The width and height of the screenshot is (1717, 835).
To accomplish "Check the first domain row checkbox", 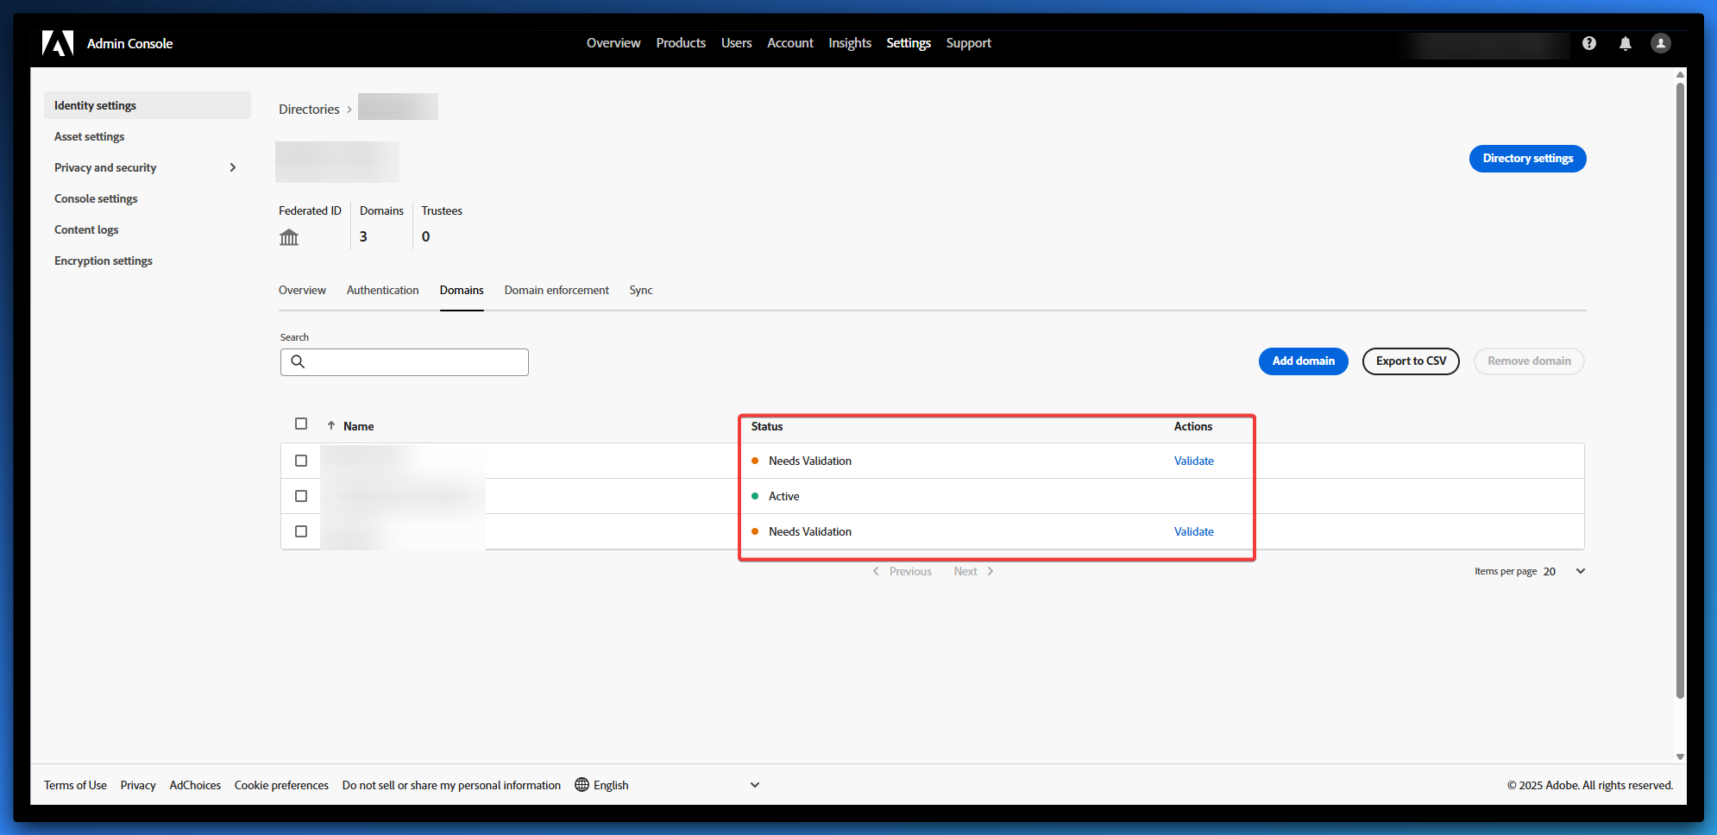I will click(301, 461).
